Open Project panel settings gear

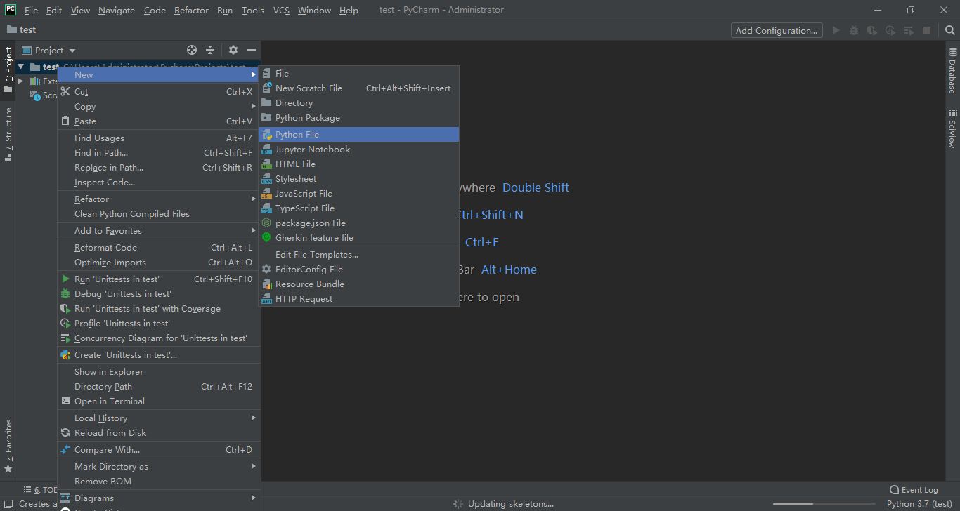pos(233,50)
